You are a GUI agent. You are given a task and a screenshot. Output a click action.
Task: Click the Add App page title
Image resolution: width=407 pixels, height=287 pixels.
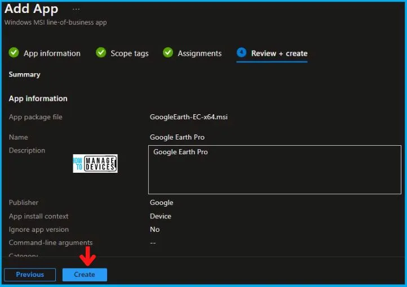pyautogui.click(x=32, y=9)
